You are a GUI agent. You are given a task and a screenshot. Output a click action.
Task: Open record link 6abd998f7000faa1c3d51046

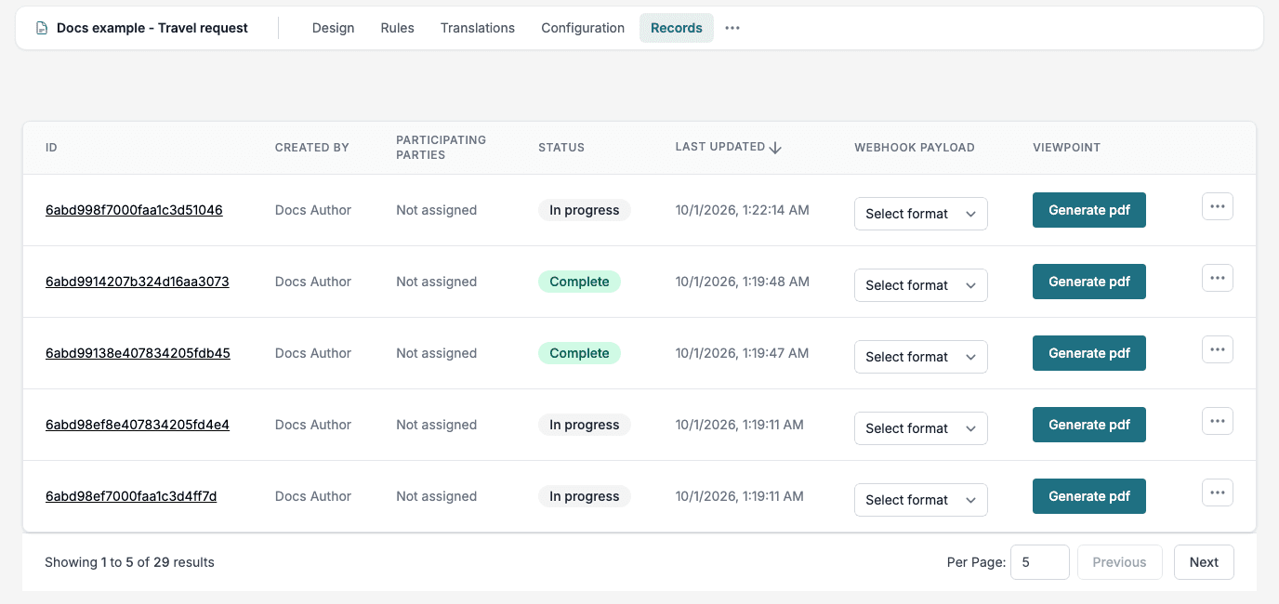point(134,210)
